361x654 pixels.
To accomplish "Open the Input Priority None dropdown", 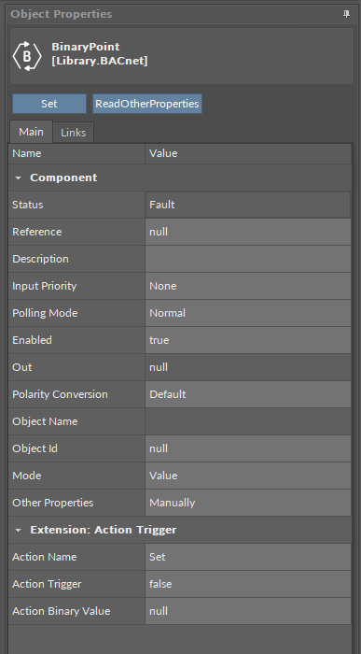I will (x=248, y=286).
